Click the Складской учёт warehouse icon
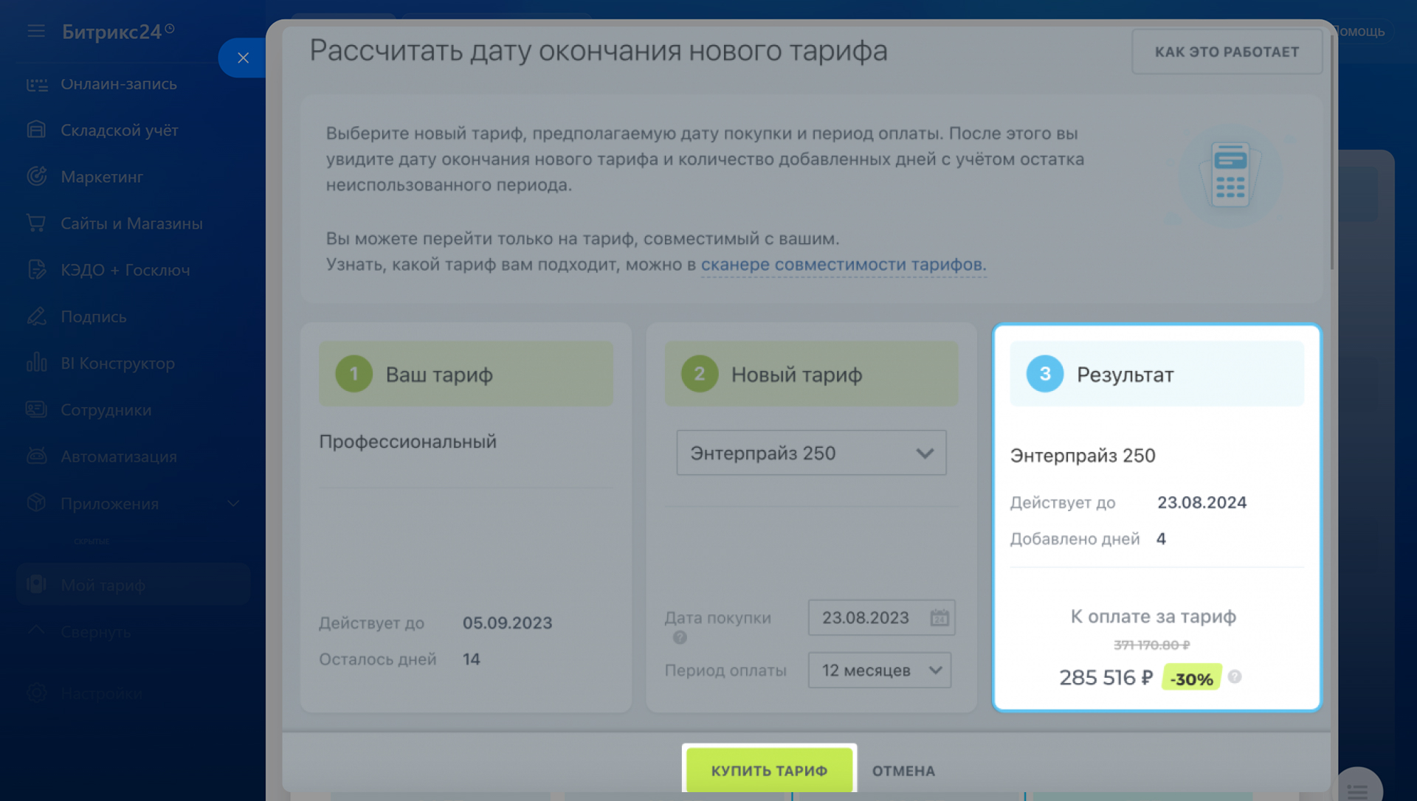 click(36, 130)
